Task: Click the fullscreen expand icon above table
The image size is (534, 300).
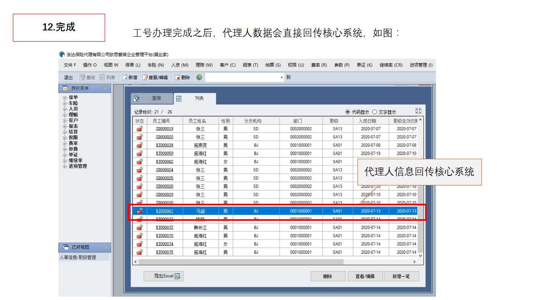Action: point(418,111)
